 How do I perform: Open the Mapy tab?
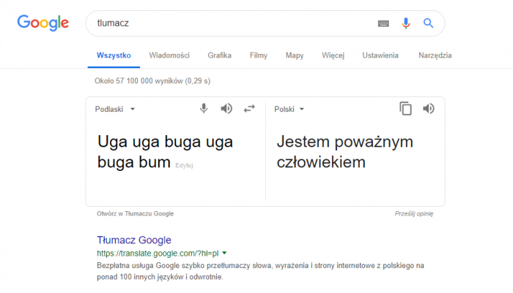pyautogui.click(x=295, y=56)
